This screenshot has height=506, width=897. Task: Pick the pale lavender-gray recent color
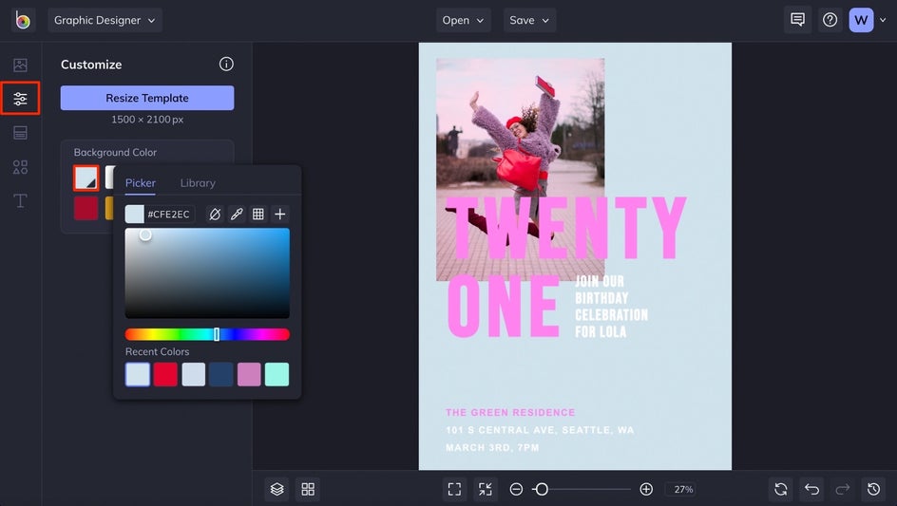[x=193, y=374]
